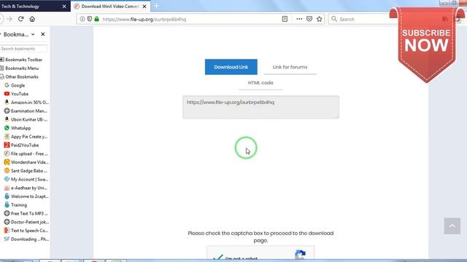This screenshot has height=262, width=467.
Task: Expand the Bookmarks Menu folder
Action: [20, 68]
